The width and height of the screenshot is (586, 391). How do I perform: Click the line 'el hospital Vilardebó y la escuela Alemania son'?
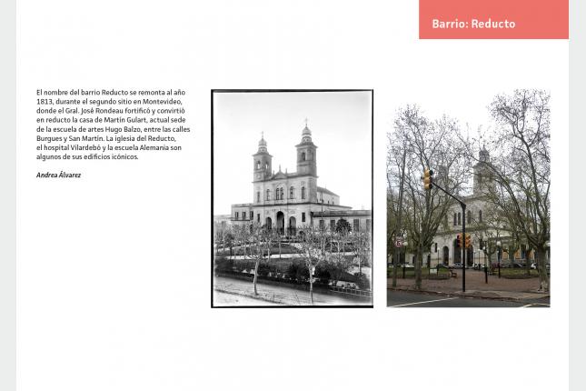pyautogui.click(x=109, y=148)
